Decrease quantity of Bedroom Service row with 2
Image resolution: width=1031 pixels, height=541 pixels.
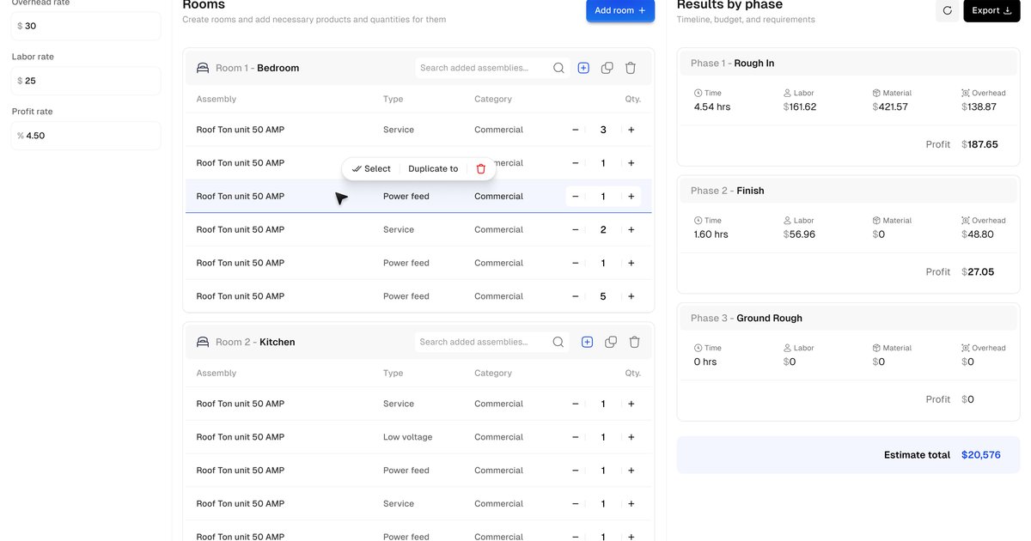click(576, 229)
